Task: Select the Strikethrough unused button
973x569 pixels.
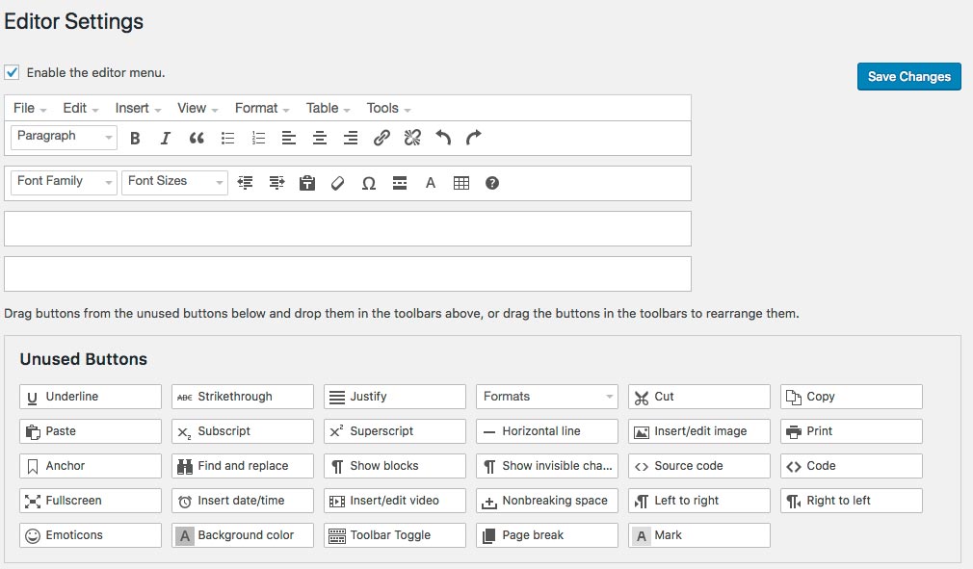Action: click(243, 397)
